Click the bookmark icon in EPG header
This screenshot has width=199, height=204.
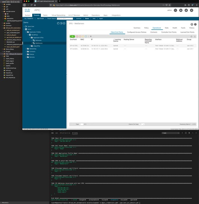tap(192, 24)
